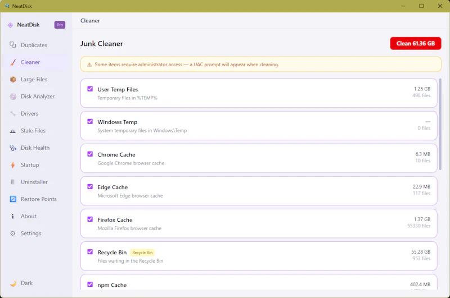Click the Disk Analyzer disc icon
This screenshot has height=298, width=450.
pos(12,97)
